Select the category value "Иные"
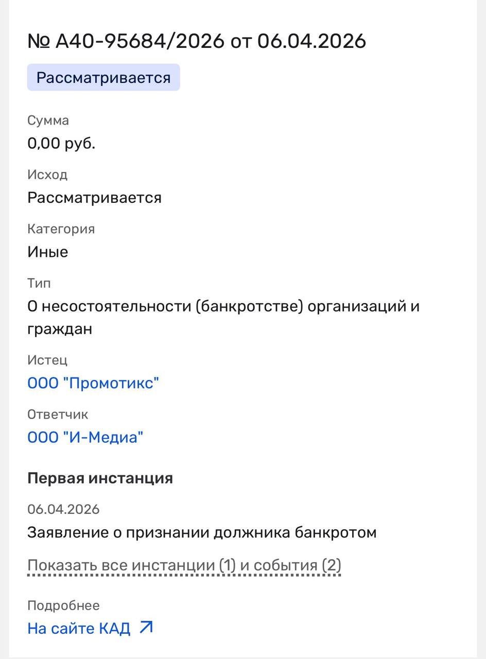 [x=48, y=252]
